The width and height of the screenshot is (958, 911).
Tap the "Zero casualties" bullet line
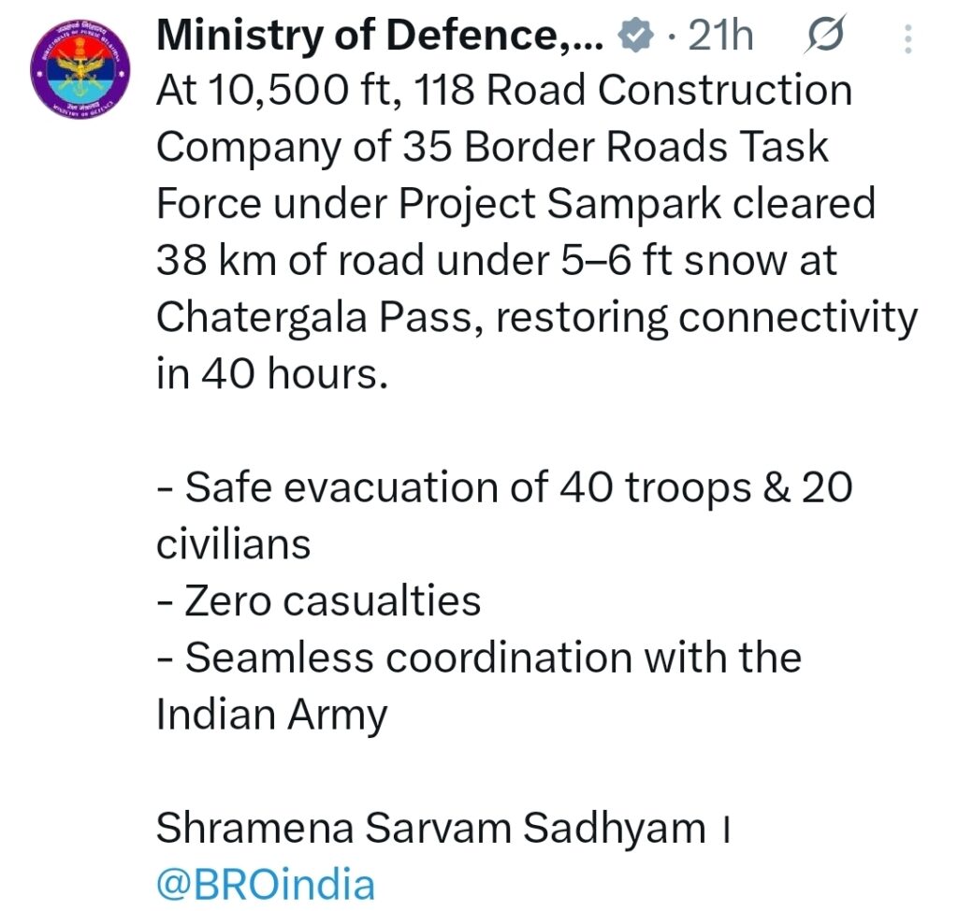(x=318, y=600)
